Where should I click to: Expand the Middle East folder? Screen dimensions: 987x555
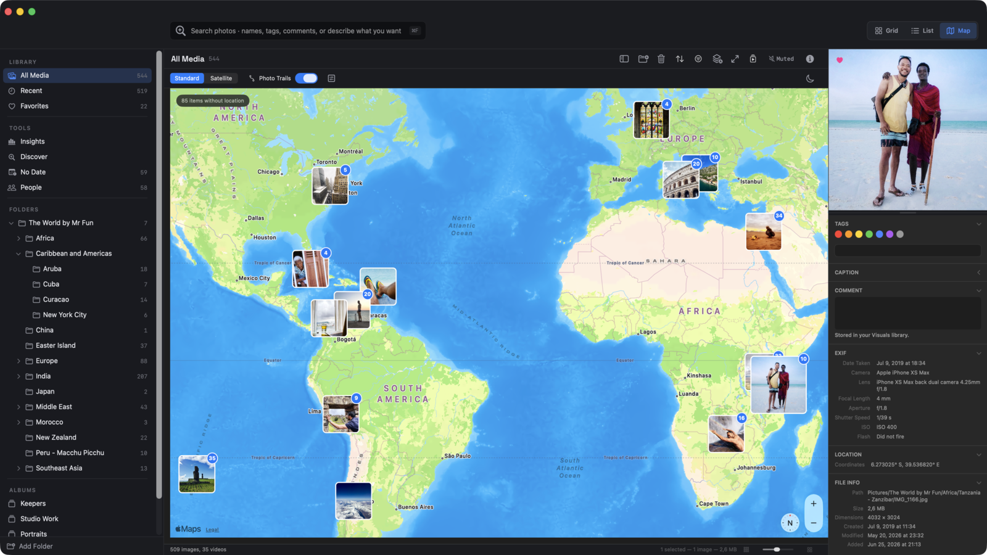pyautogui.click(x=19, y=407)
